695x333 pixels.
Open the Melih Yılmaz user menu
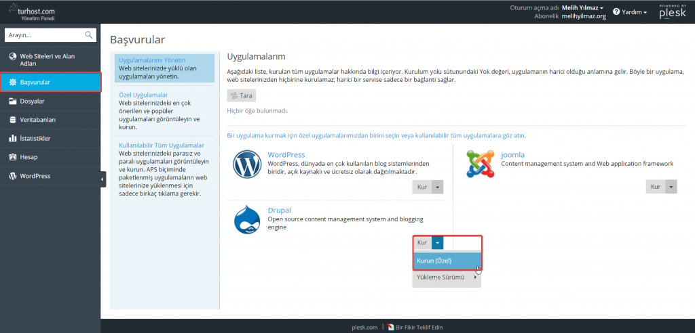[x=582, y=7]
